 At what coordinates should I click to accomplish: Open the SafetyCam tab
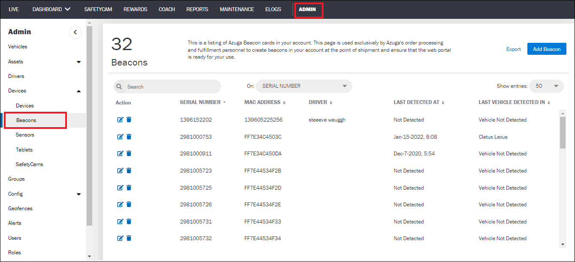(98, 9)
